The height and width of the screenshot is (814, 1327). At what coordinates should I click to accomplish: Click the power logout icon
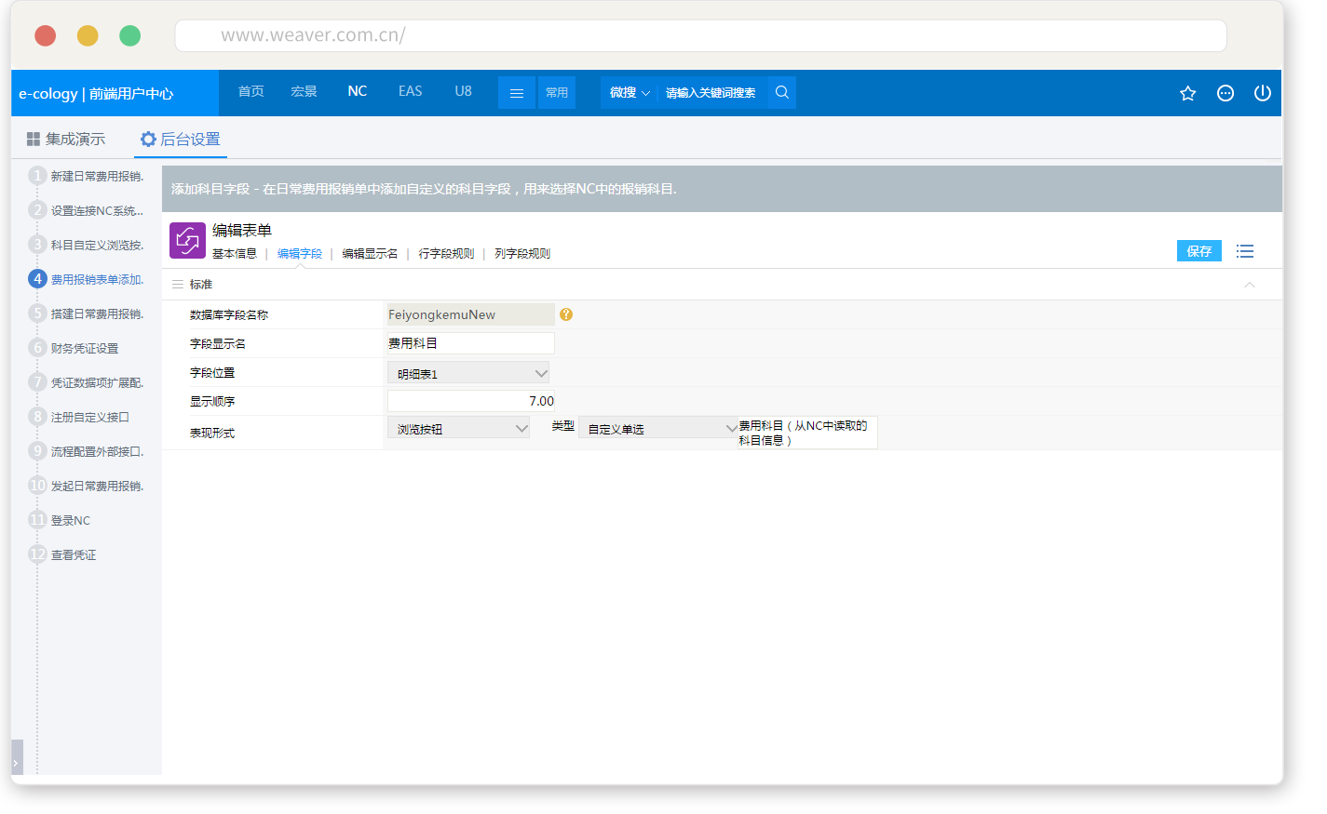click(x=1263, y=93)
